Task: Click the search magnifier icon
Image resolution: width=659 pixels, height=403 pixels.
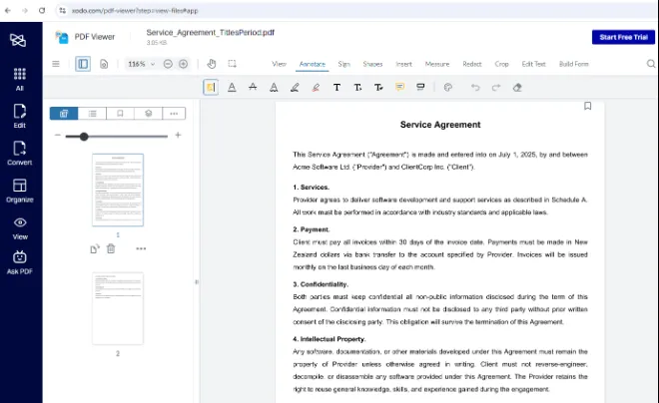Action: coord(651,64)
